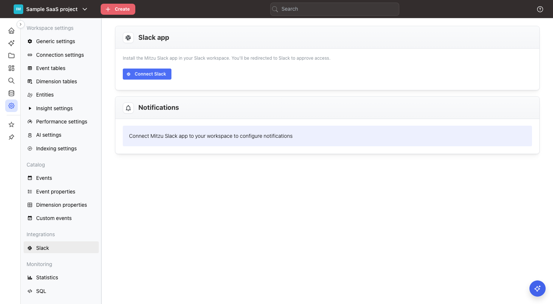The image size is (553, 304).
Task: Open the floating AI assistant button
Action: [537, 289]
